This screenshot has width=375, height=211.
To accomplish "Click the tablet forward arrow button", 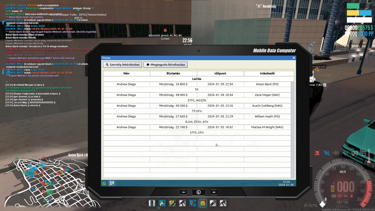I will (x=214, y=192).
